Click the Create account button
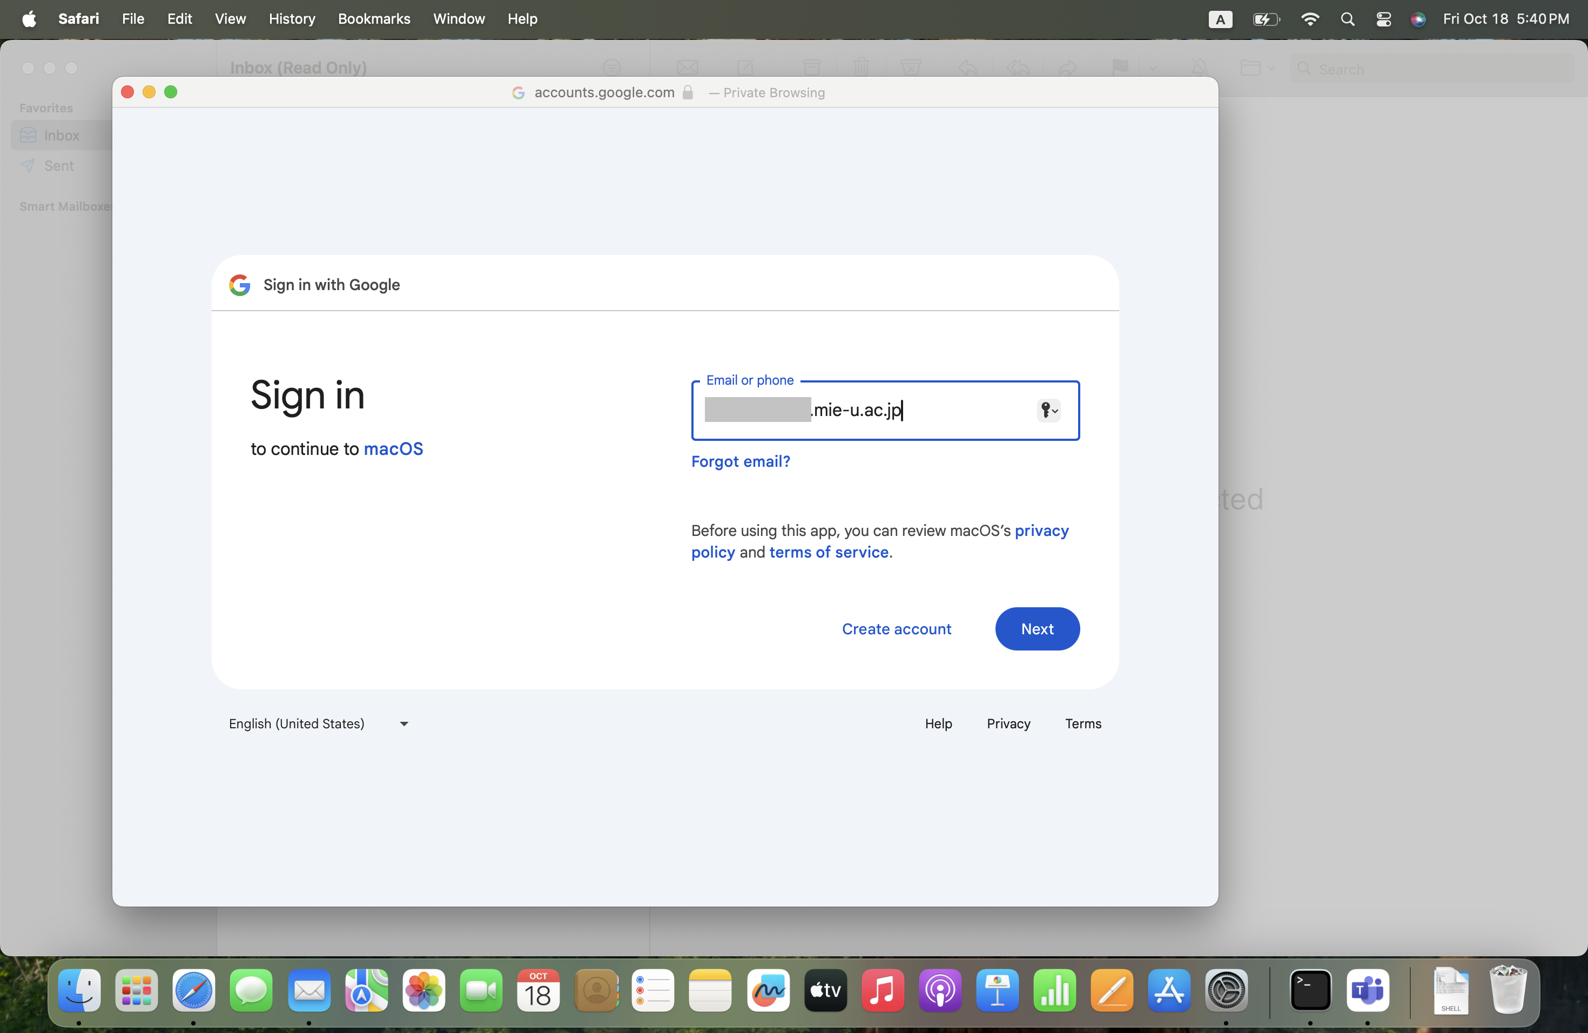Image resolution: width=1588 pixels, height=1033 pixels. (896, 629)
